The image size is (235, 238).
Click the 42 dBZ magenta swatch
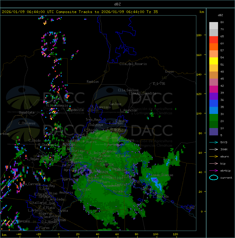coord(214,89)
